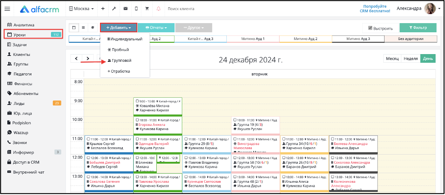This screenshot has width=445, height=195.
Task: Select the Митино Ауд 1 room filter
Action: coord(253,39)
